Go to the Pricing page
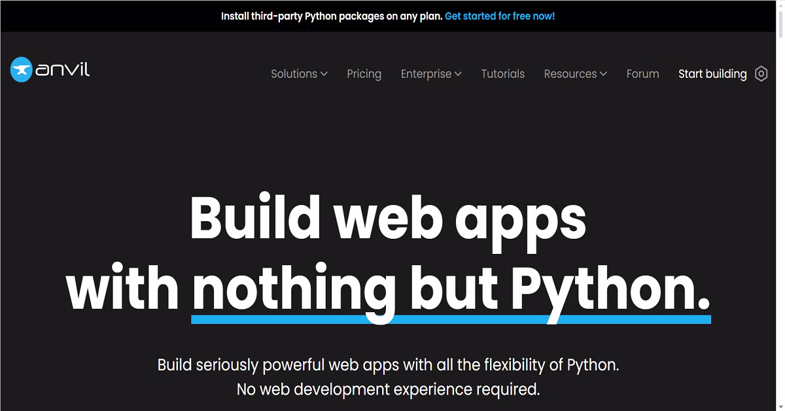The height and width of the screenshot is (411, 785). (x=364, y=74)
